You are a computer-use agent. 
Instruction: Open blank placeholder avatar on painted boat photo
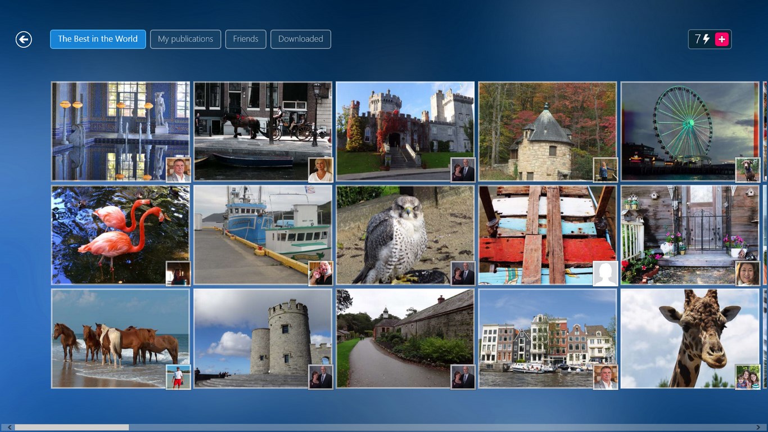(606, 273)
